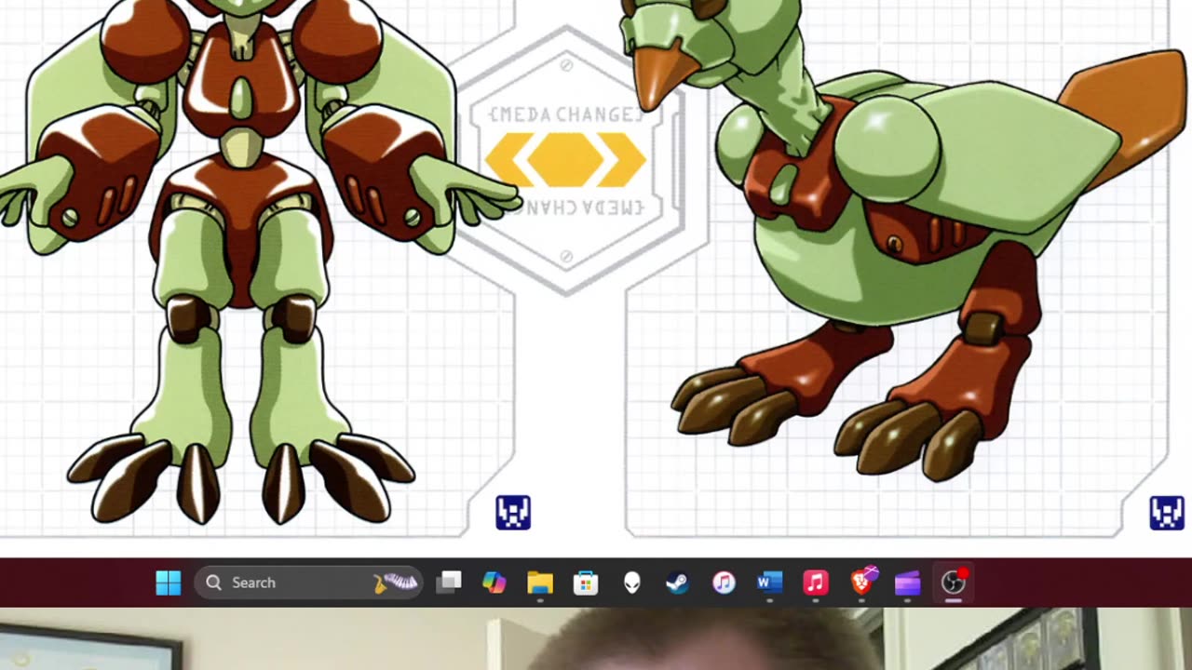Click the upright MEDA CHANGE label text
The width and height of the screenshot is (1192, 670).
(x=566, y=115)
